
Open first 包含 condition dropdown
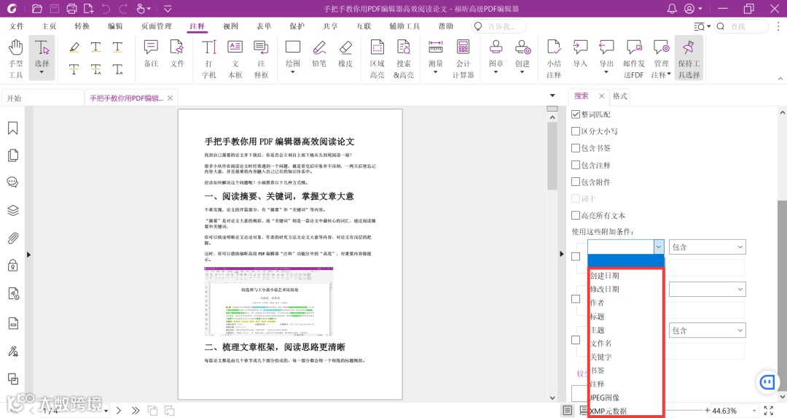pos(707,247)
